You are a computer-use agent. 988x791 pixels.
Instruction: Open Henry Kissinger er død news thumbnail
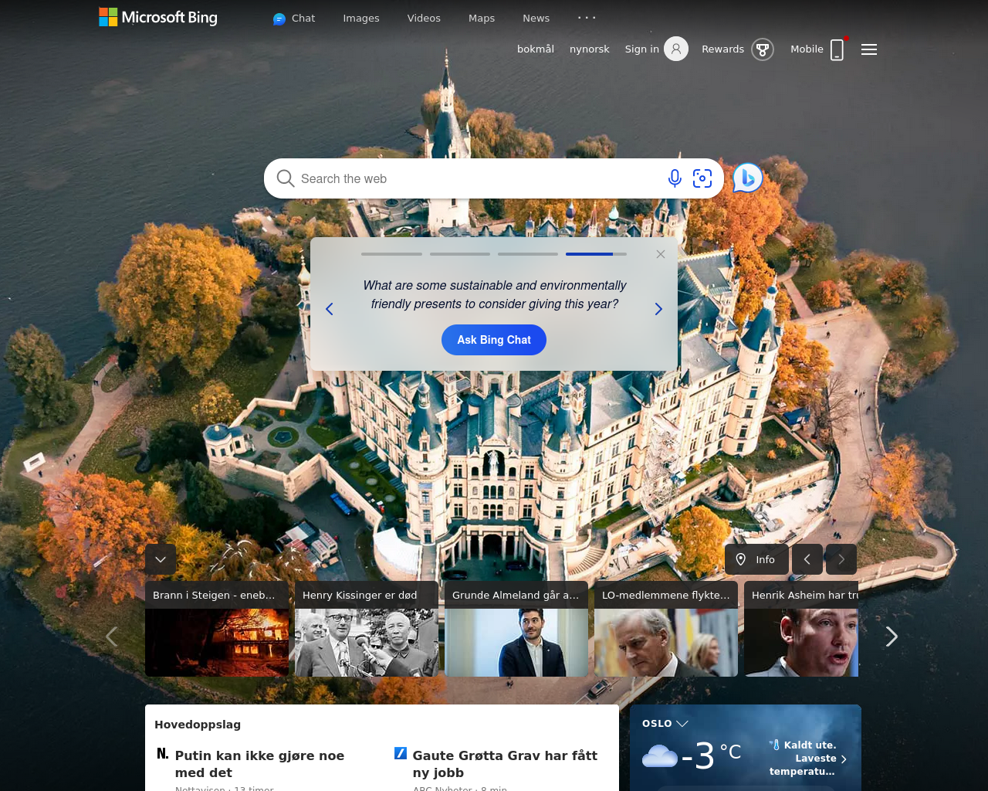pos(367,629)
